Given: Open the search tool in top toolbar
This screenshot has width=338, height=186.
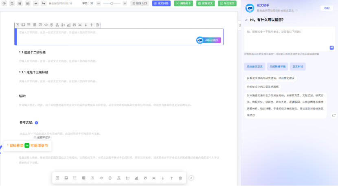Looking at the screenshot, I should coord(12,3).
